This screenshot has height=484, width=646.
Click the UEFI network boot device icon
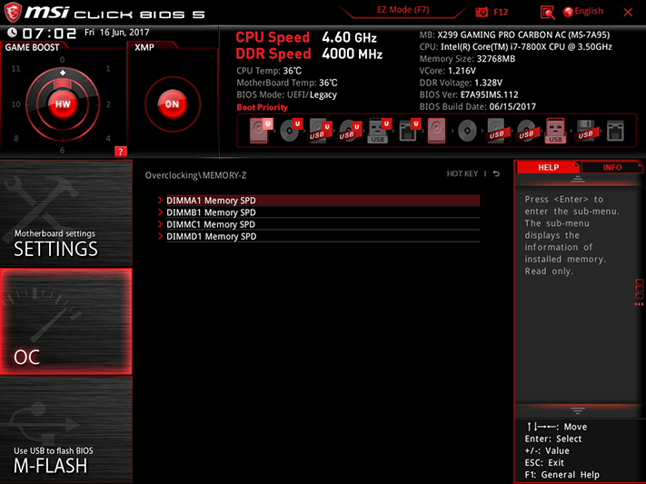(410, 131)
